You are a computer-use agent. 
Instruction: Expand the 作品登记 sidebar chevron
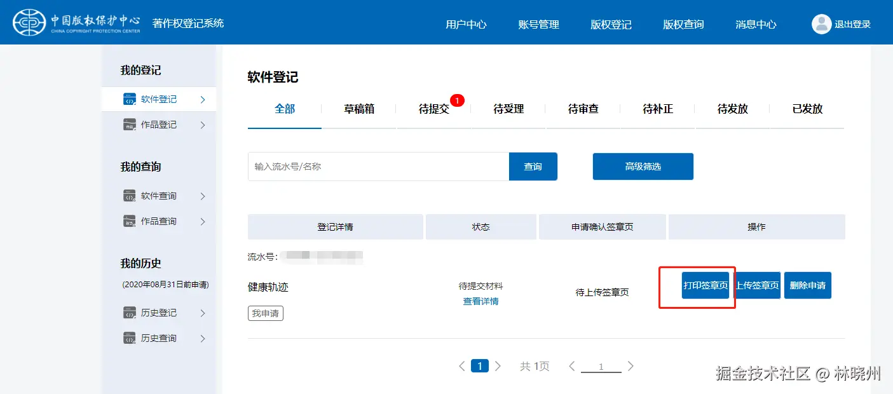click(x=203, y=125)
